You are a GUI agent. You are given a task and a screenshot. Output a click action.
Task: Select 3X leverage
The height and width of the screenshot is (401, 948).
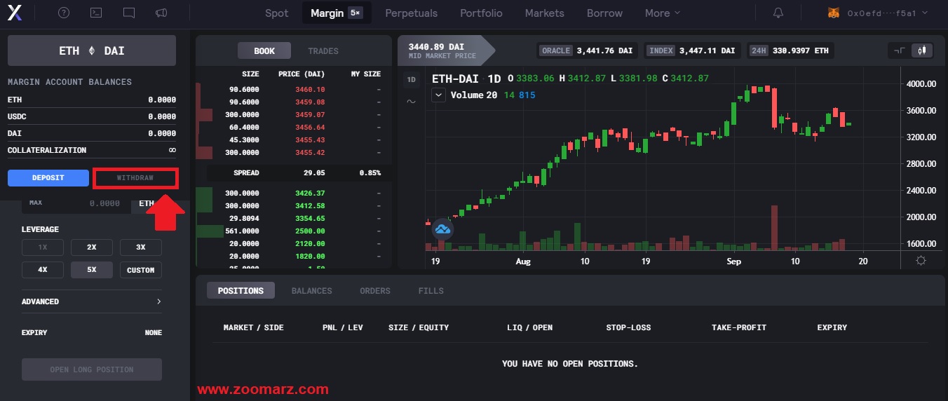tap(141, 247)
